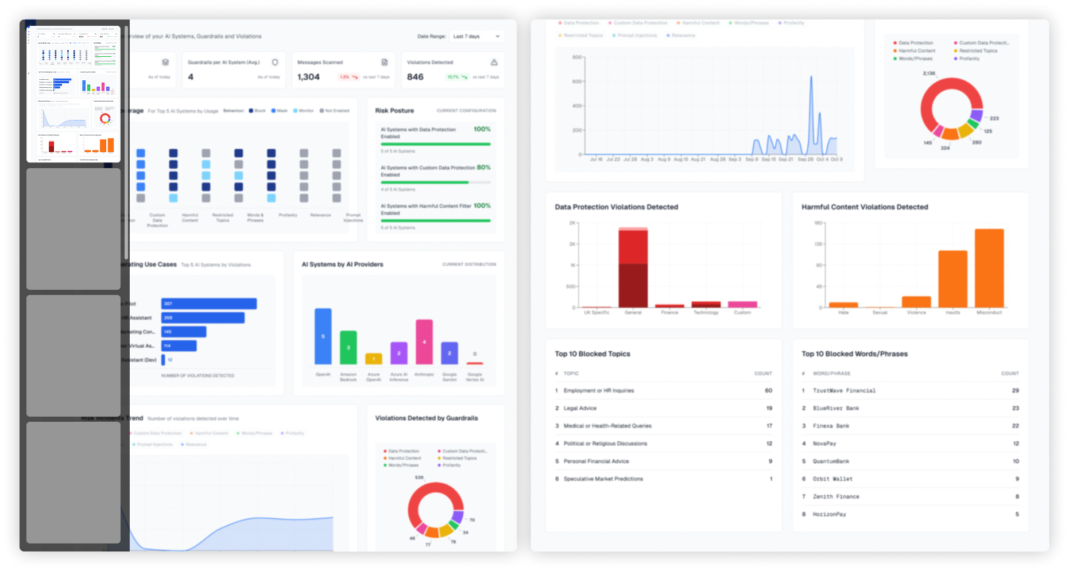
Task: Toggle Restricted Topics in the right page line chart legend
Action: (580, 36)
